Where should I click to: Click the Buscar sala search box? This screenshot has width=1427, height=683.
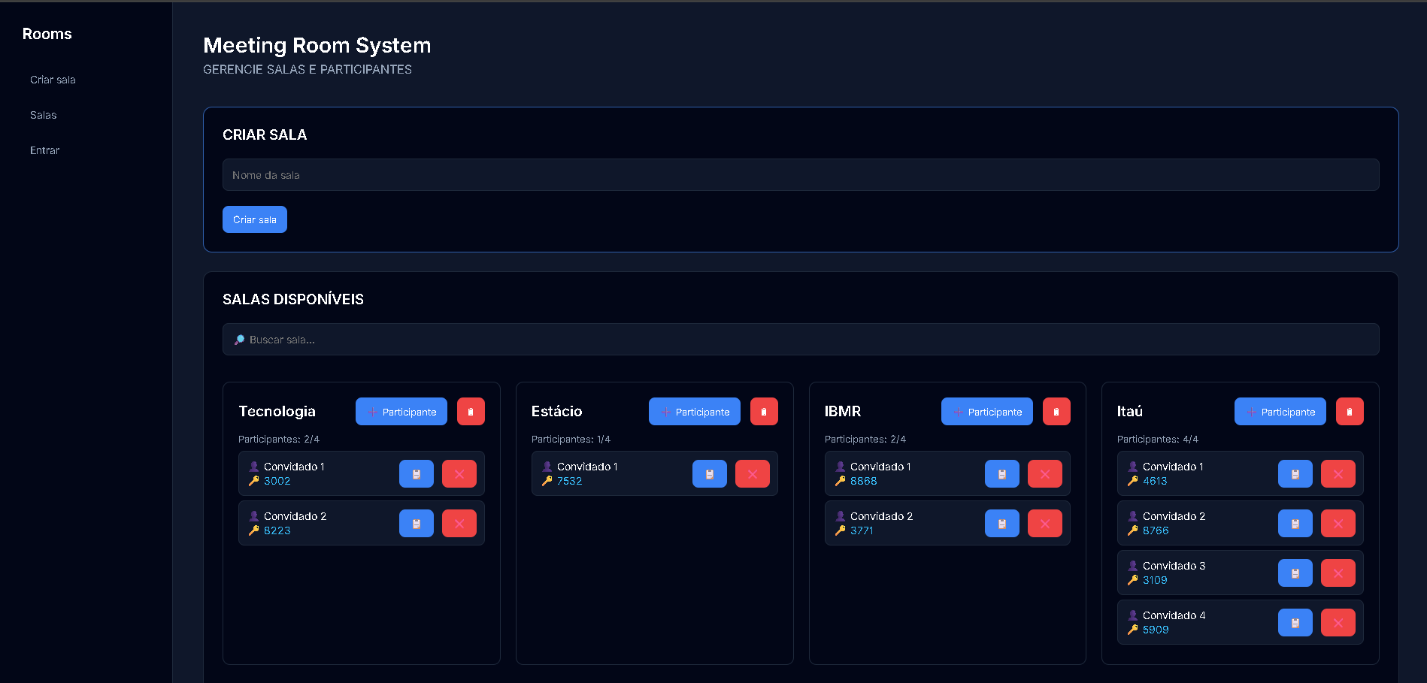click(801, 340)
